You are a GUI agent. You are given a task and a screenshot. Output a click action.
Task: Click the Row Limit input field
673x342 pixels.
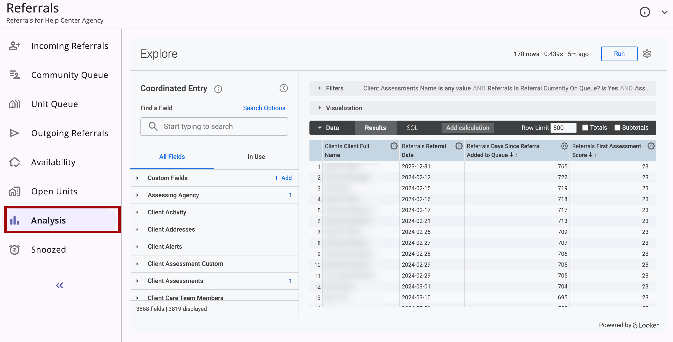(x=563, y=128)
